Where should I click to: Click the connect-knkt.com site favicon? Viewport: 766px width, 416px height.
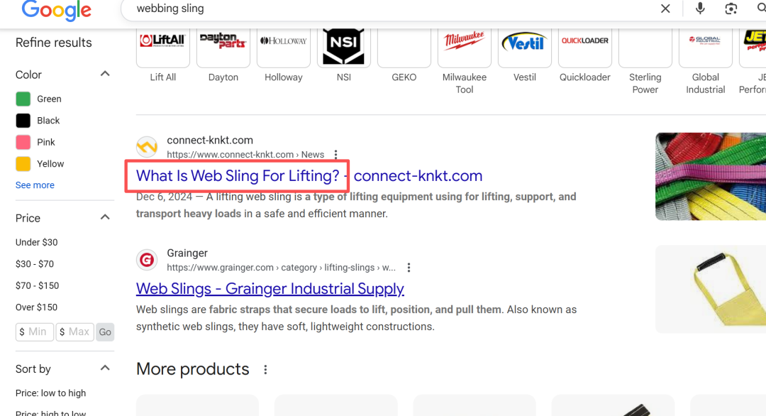click(x=147, y=147)
